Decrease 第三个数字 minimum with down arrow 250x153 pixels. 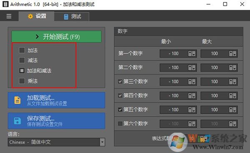click(194, 82)
